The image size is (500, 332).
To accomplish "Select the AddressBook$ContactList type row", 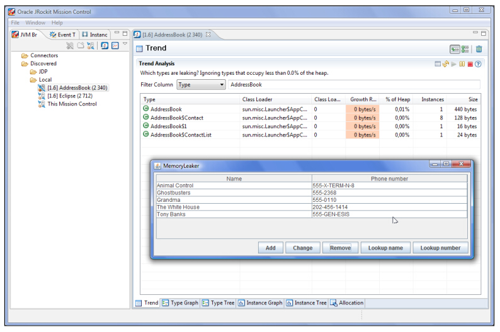I will coord(310,135).
